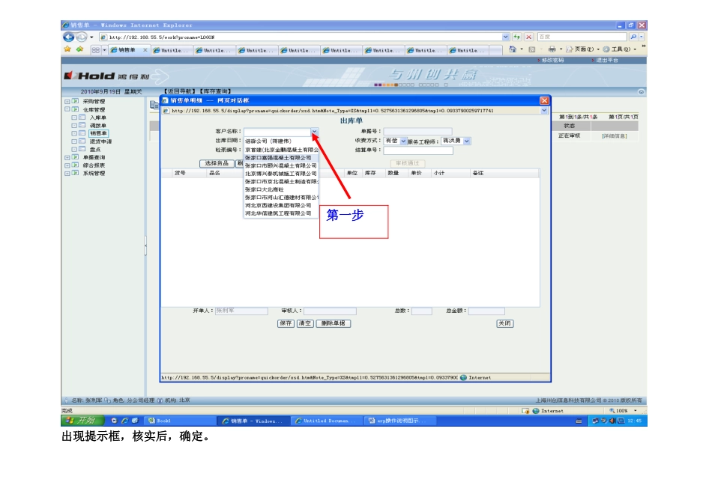The width and height of the screenshot is (712, 503).
Task: Click the red Stop loading icon
Action: 528,37
